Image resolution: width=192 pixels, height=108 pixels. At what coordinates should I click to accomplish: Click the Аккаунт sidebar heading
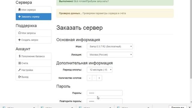[x=23, y=49]
